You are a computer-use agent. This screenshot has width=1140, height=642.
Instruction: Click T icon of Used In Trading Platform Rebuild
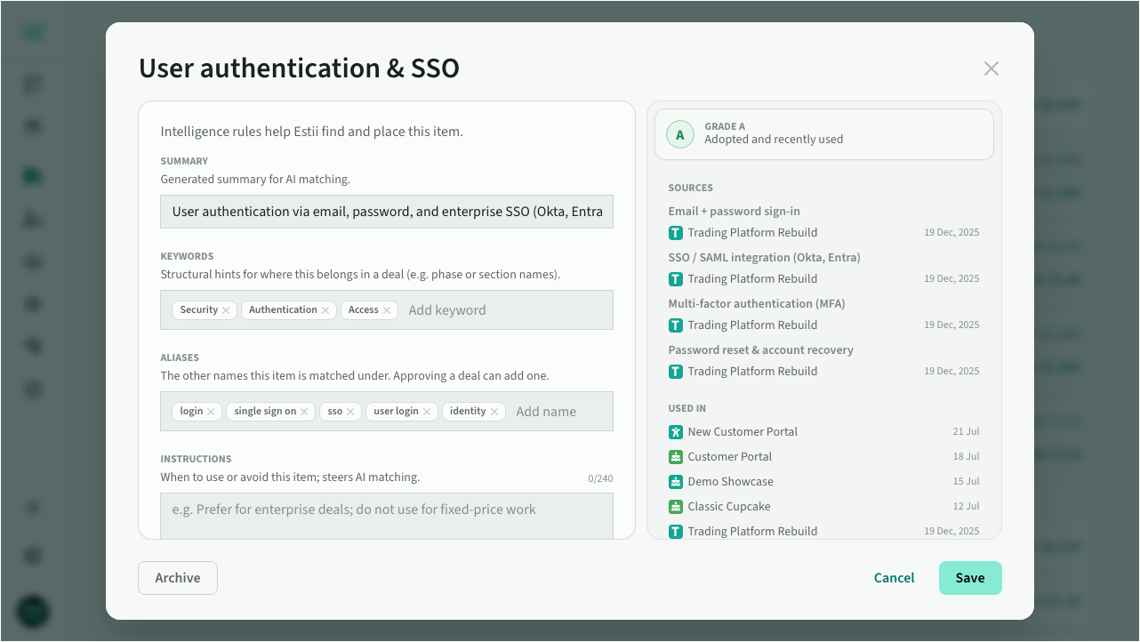[676, 532]
